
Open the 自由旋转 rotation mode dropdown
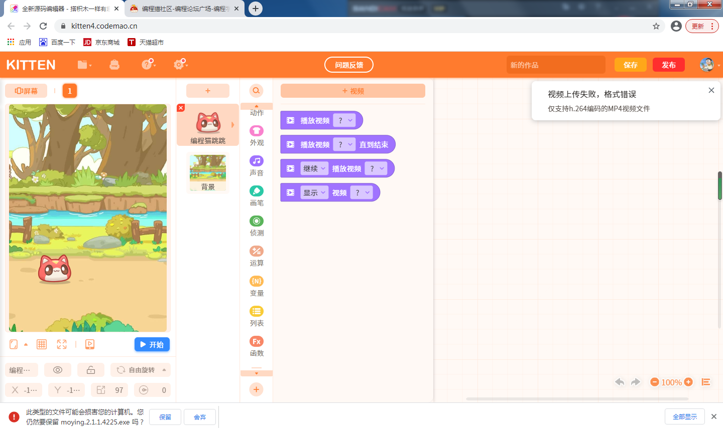(141, 370)
